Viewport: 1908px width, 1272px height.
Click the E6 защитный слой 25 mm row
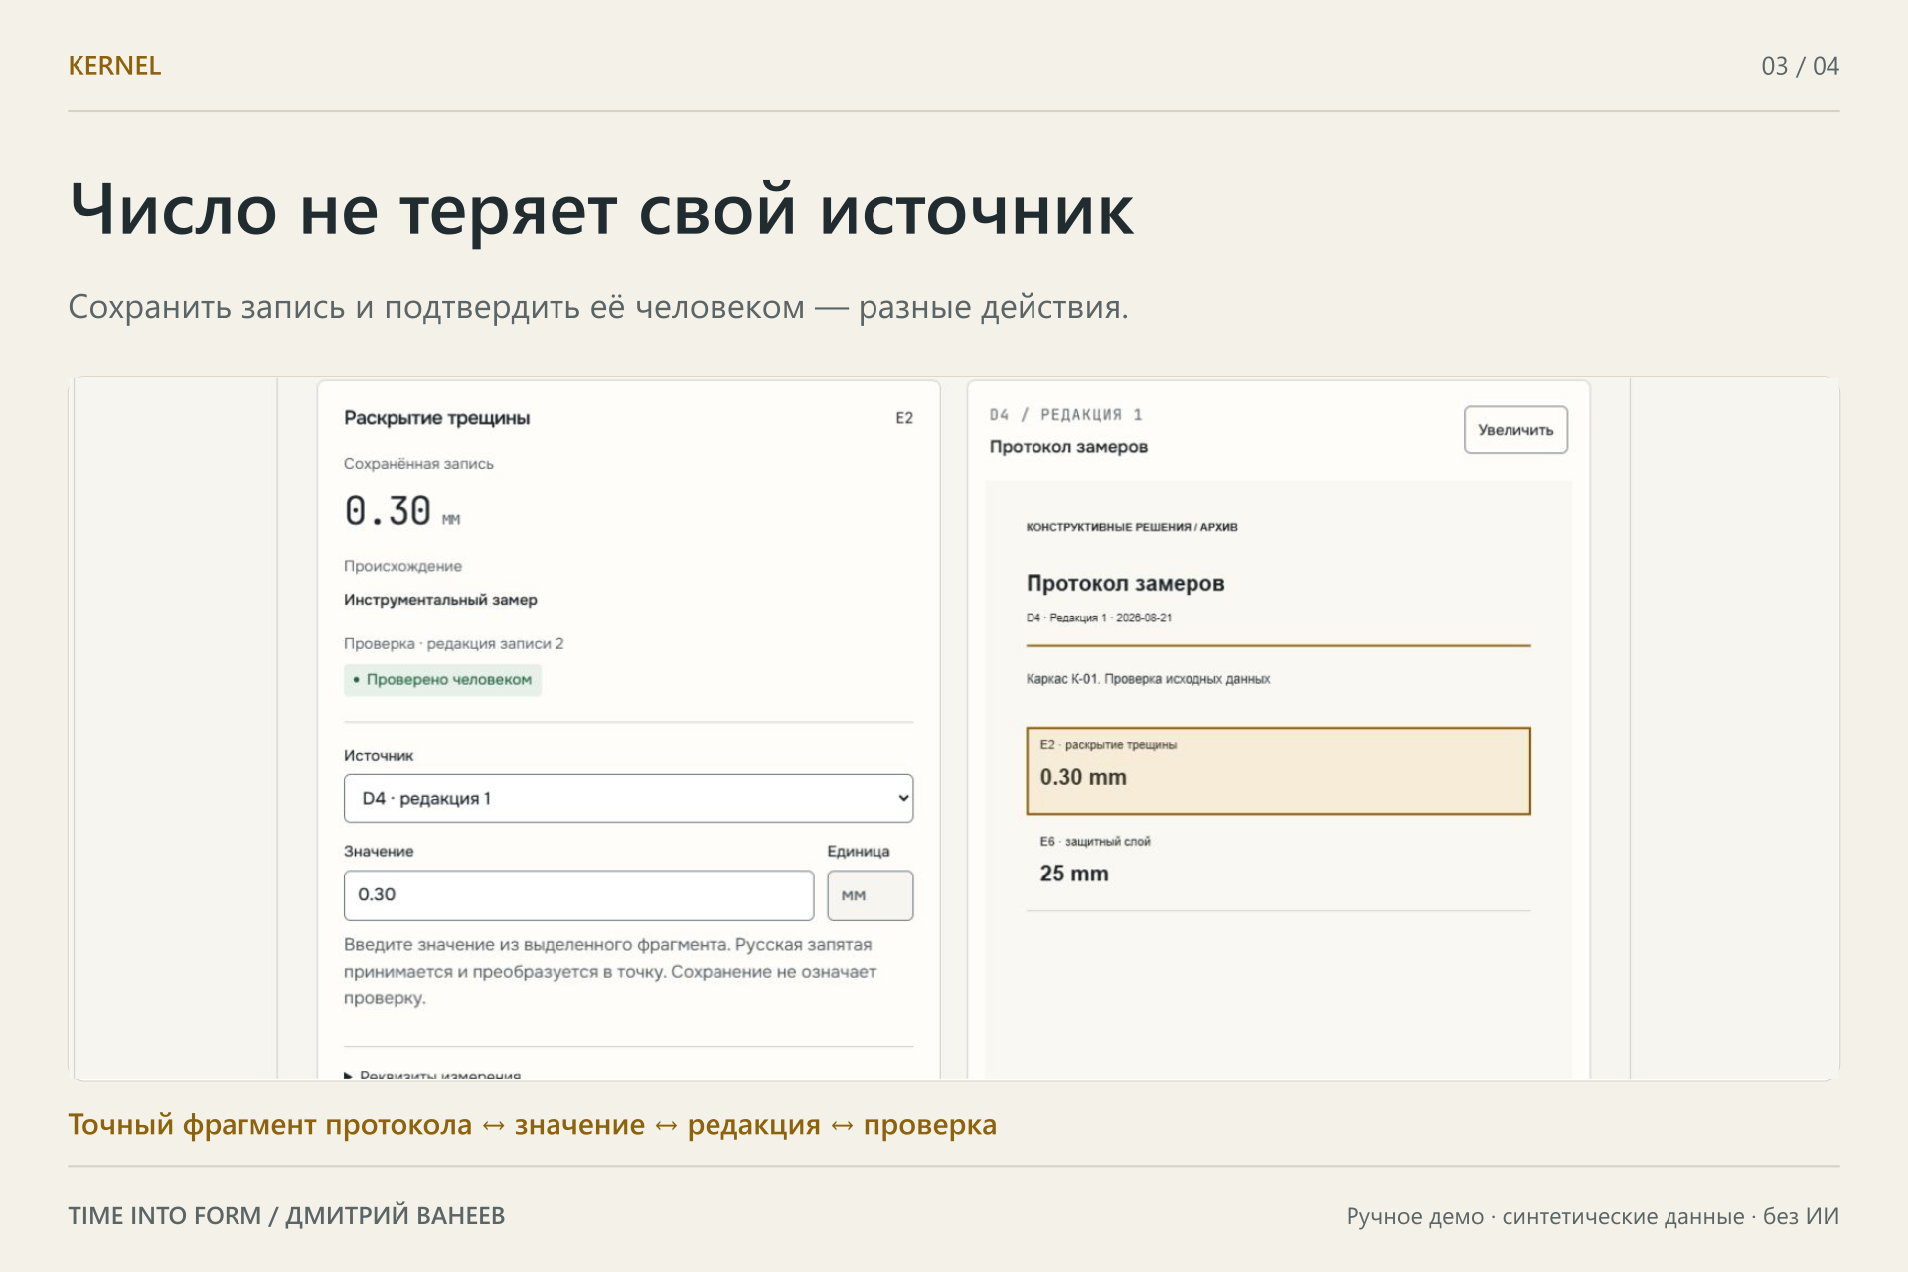point(1278,863)
